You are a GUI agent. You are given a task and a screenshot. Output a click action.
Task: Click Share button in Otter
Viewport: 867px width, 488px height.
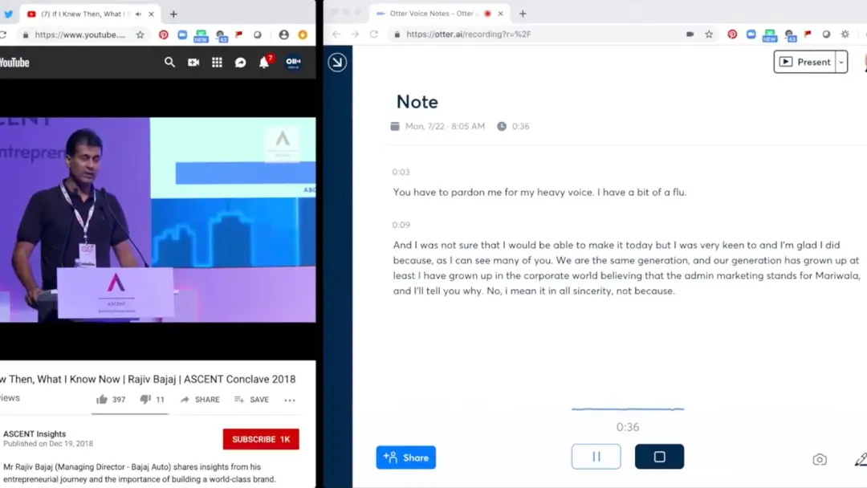406,458
